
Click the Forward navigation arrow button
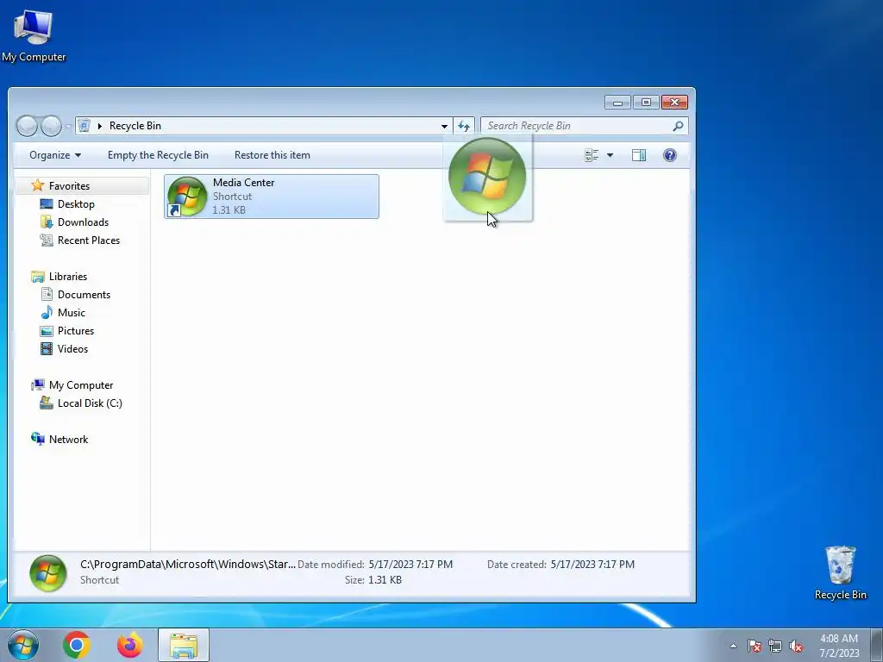[51, 126]
